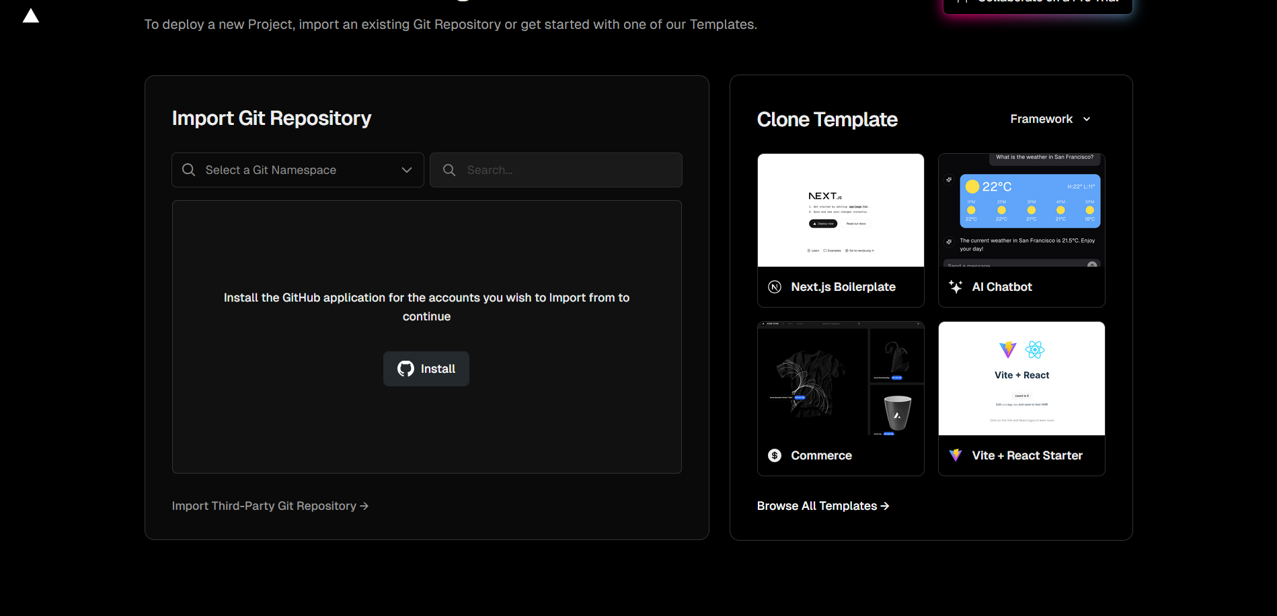Viewport: 1277px width, 616px height.
Task: Click the Next.js logo icon
Action: pyautogui.click(x=775, y=287)
